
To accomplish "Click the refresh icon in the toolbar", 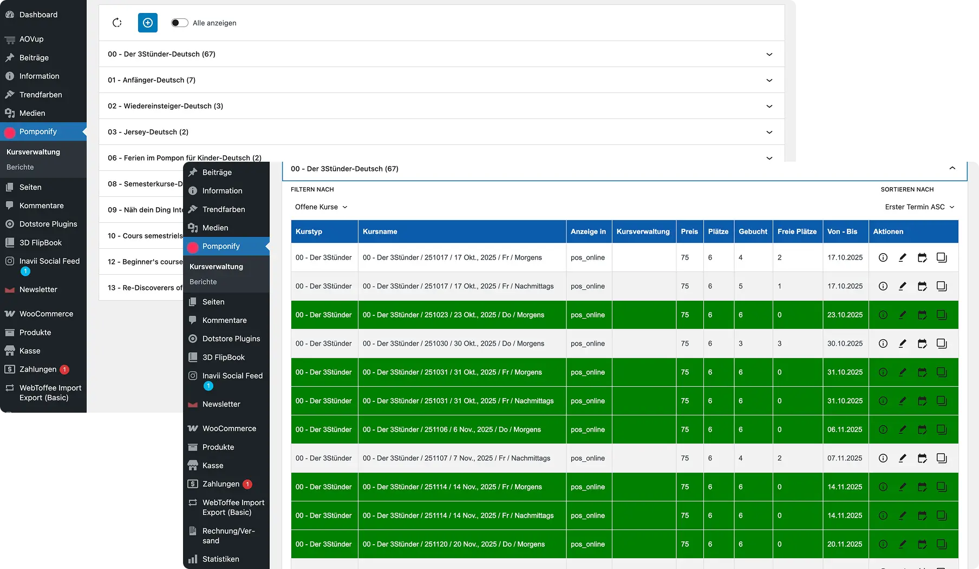I will point(117,23).
